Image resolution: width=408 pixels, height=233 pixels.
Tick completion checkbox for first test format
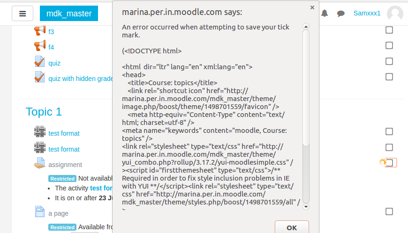(389, 131)
